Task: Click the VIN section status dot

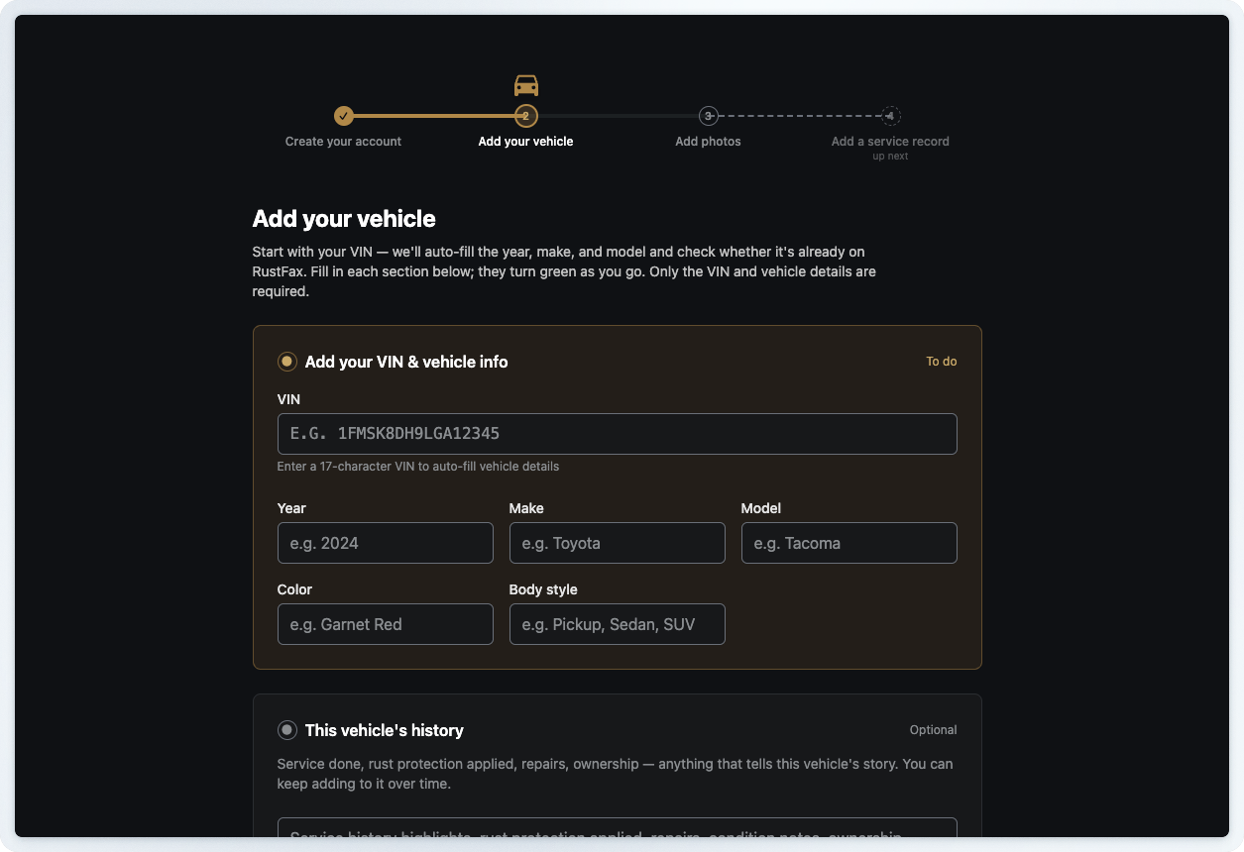Action: coord(287,362)
